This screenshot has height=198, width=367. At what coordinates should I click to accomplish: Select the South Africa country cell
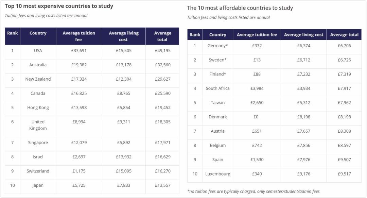click(218, 88)
